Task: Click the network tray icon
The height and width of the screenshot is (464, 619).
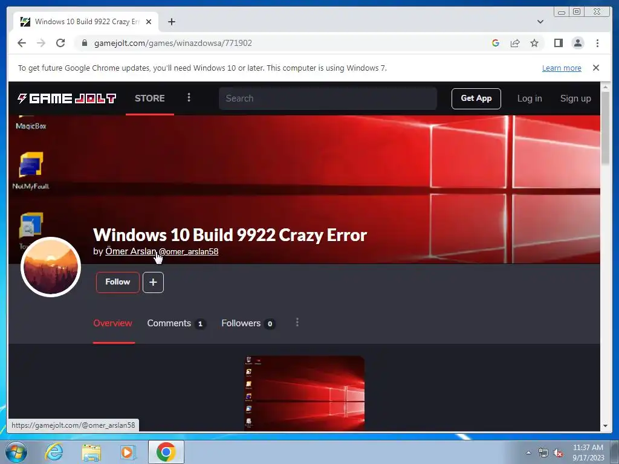Action: point(543,453)
